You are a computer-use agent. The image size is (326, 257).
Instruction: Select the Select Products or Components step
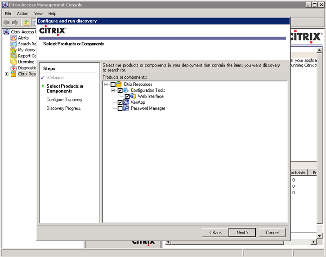pyautogui.click(x=65, y=89)
